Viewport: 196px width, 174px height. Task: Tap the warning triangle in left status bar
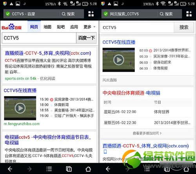pyautogui.click(x=11, y=4)
